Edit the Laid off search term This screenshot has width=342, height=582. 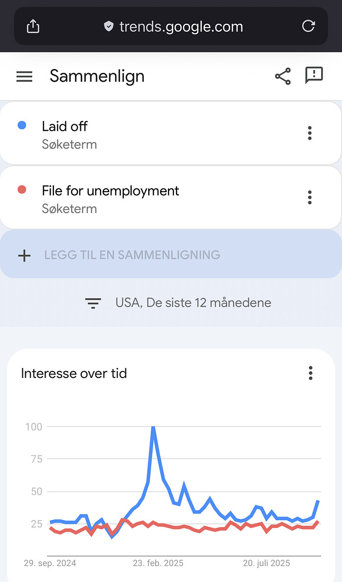[x=64, y=127]
